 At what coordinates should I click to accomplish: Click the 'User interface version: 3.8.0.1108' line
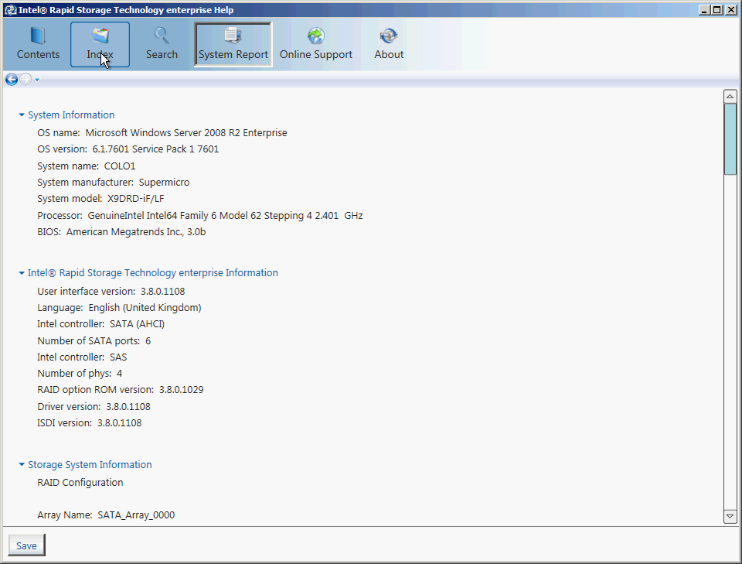click(x=111, y=291)
